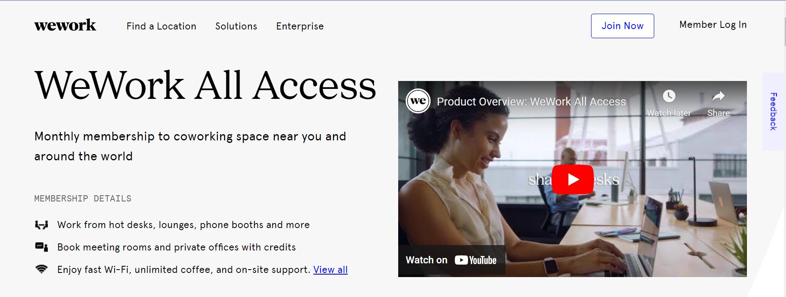Image resolution: width=786 pixels, height=297 pixels.
Task: Open the Feedback side tab
Action: pos(773,111)
